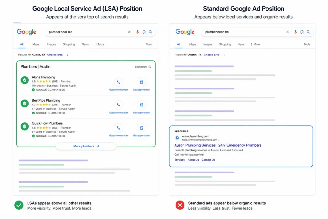Click info icon next to Sponsored label
Viewport: 328px width, 219px height.
(150, 67)
